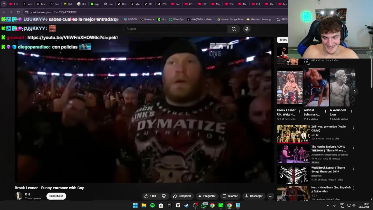Open The Hardys Endorse ACW thumbnail
Screen dimensions: 373x210
pos(293,154)
